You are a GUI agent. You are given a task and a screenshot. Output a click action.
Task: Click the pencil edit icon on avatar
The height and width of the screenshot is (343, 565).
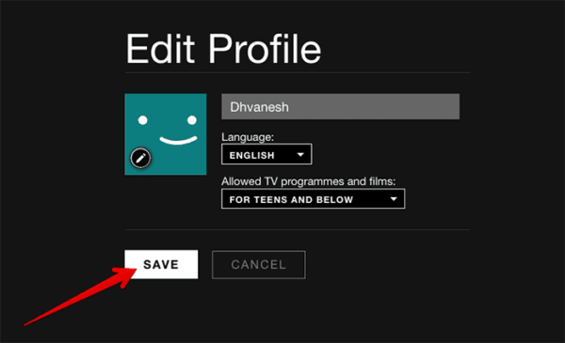[x=140, y=158]
